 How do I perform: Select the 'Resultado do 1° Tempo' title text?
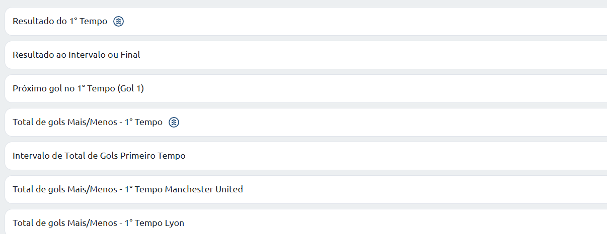click(60, 22)
